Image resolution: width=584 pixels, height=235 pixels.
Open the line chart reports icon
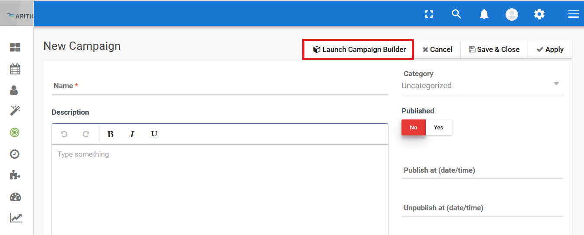pyautogui.click(x=16, y=218)
